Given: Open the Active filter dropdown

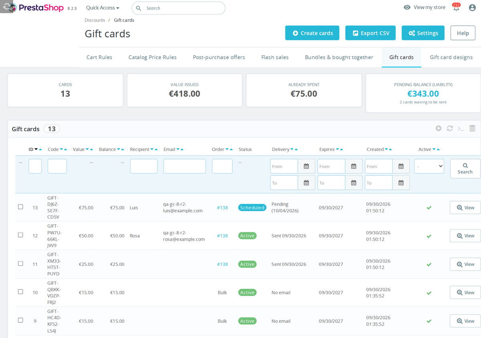Looking at the screenshot, I should (x=429, y=166).
